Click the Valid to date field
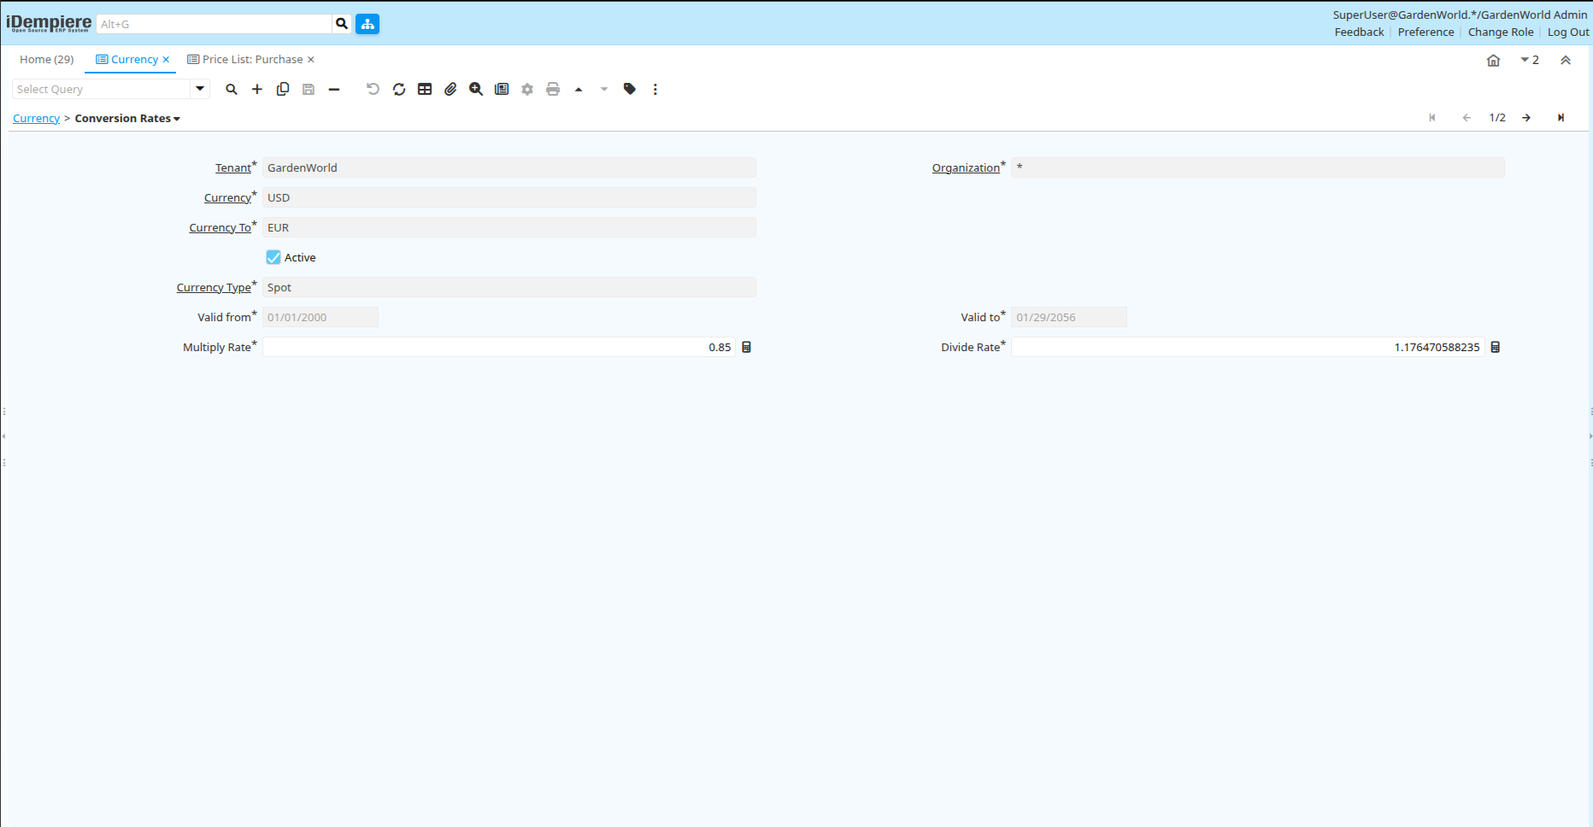Screen dimensions: 1593x827 1069,317
